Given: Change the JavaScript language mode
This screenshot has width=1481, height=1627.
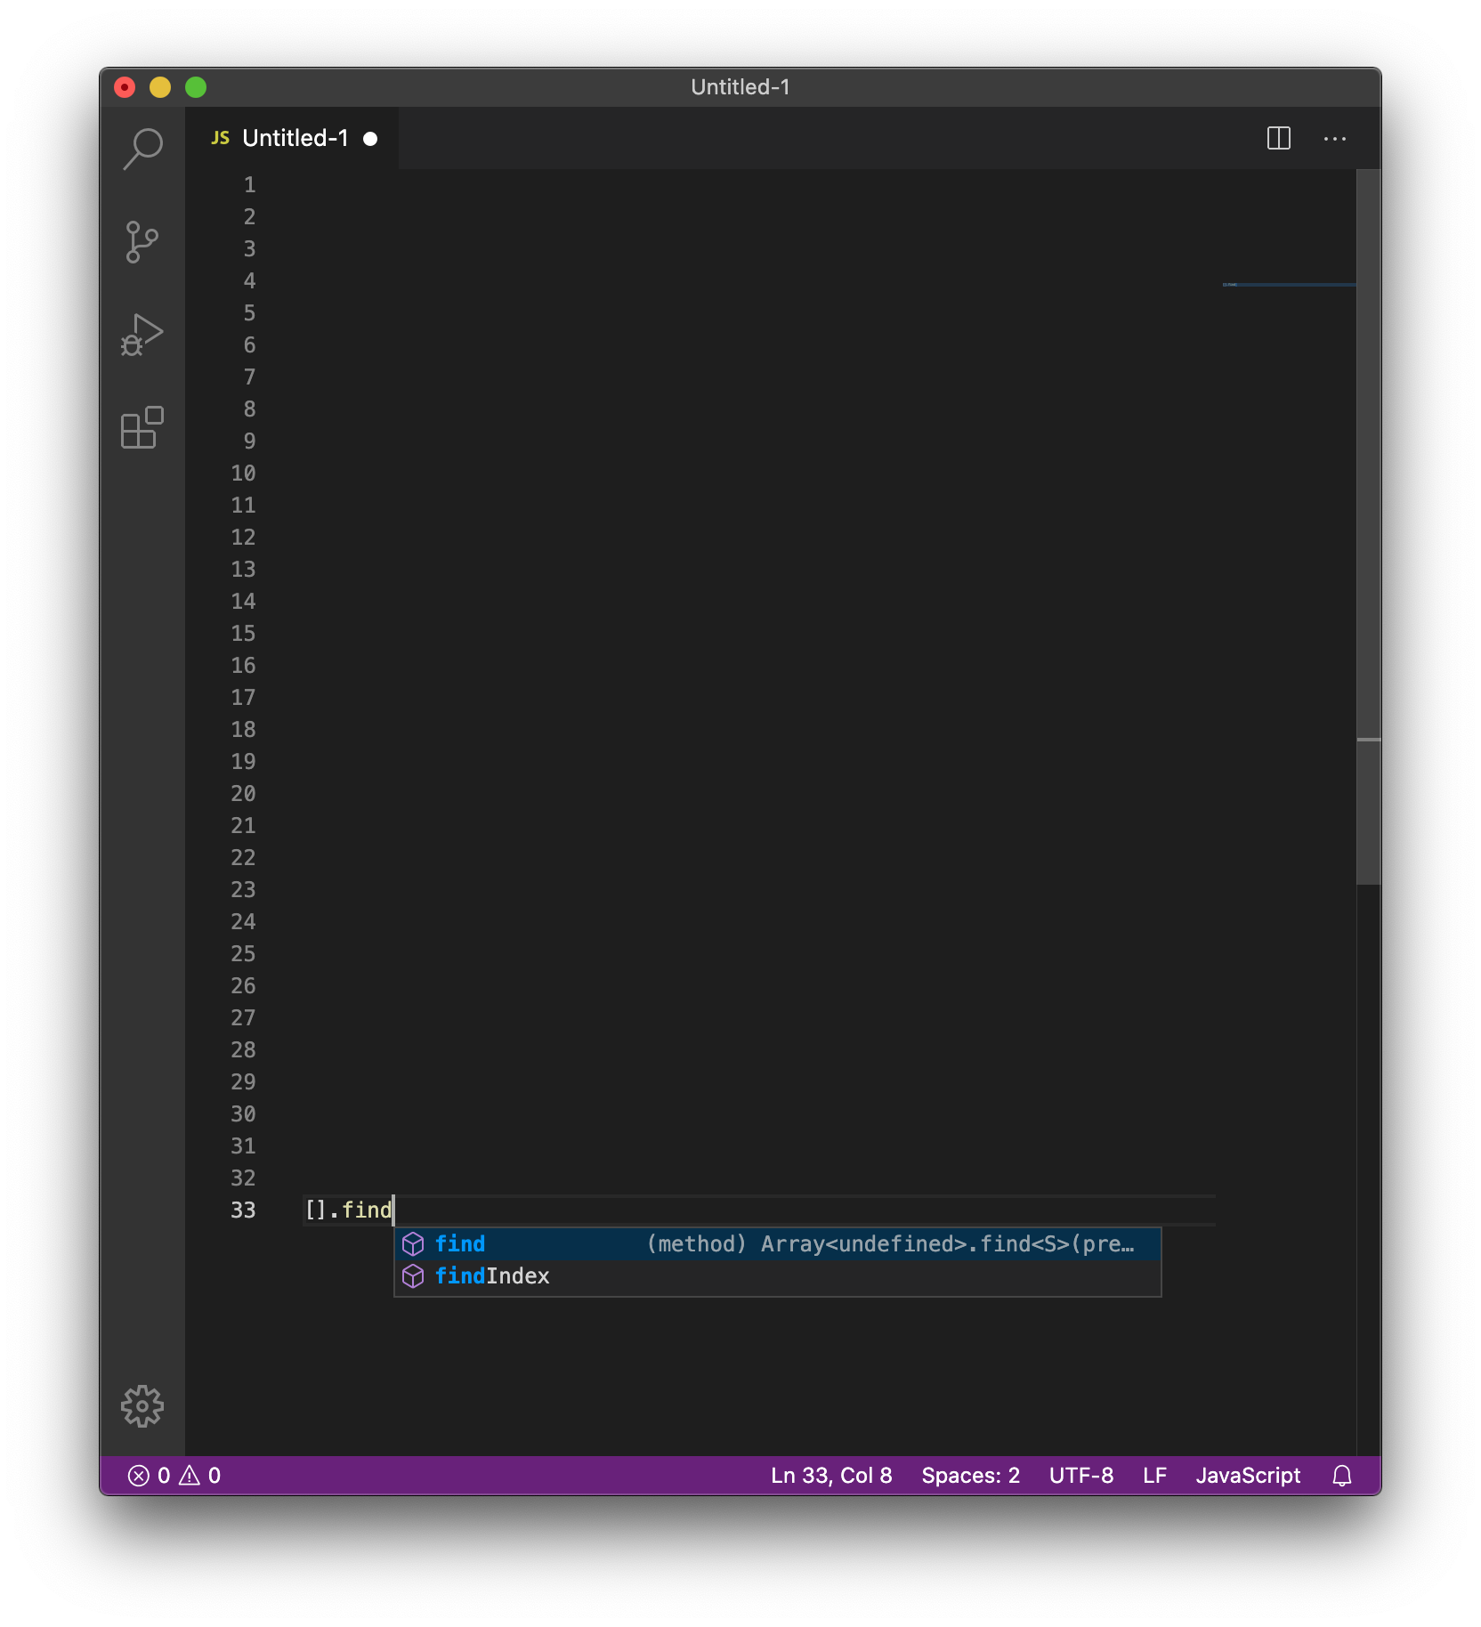Looking at the screenshot, I should click(x=1248, y=1475).
